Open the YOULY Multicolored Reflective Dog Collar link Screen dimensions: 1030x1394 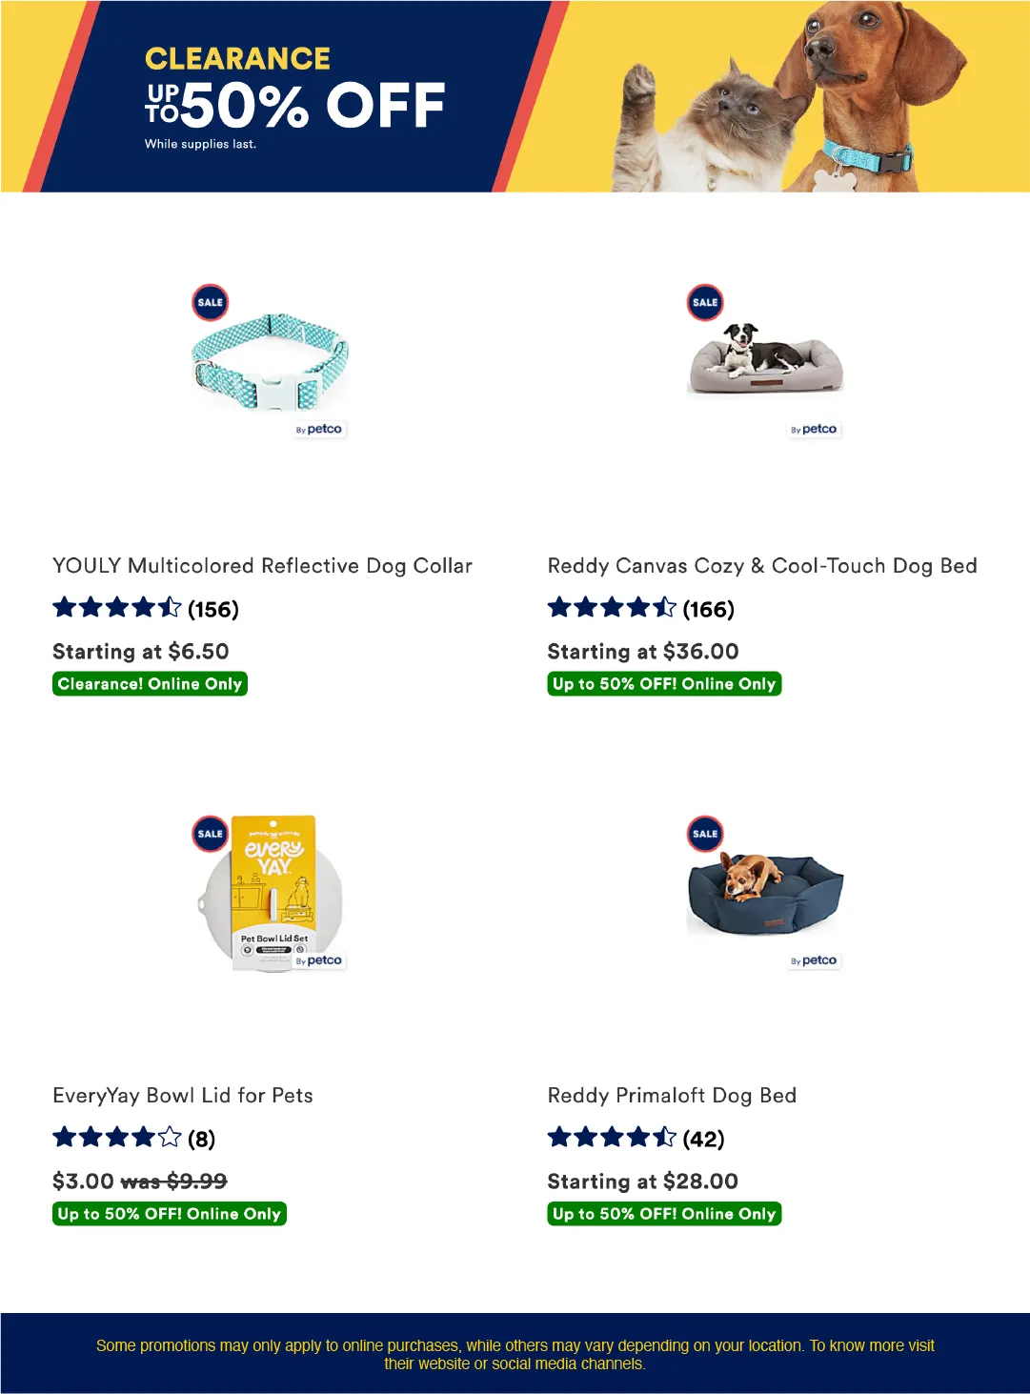pos(262,566)
